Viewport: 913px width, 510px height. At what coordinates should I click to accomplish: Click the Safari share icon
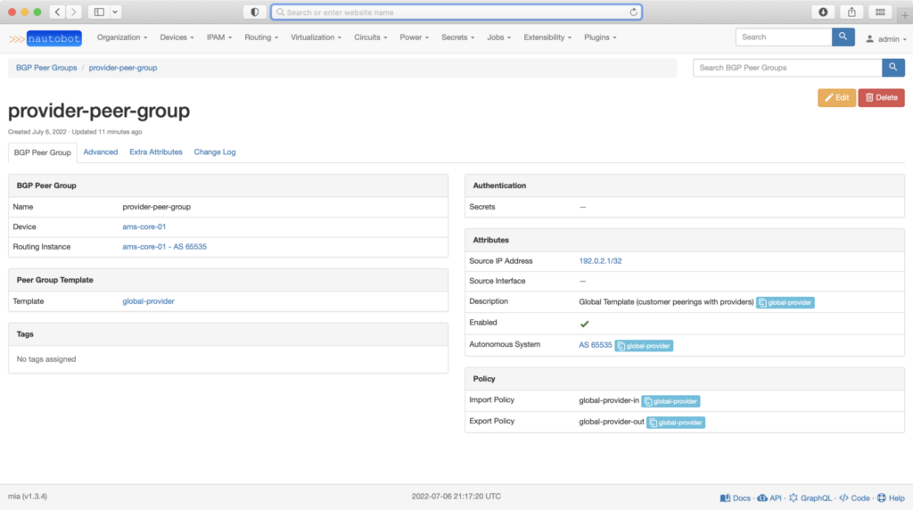tap(851, 12)
